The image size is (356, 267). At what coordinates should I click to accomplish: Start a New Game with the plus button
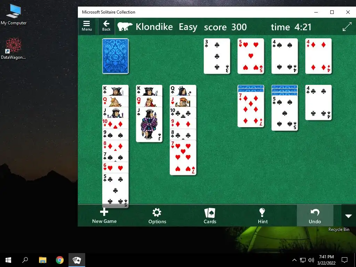click(x=104, y=216)
